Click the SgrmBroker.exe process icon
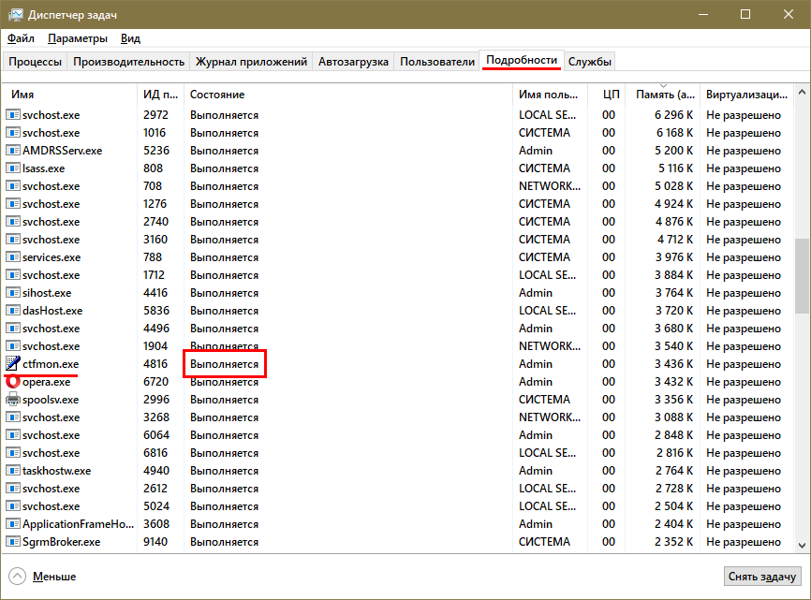Screen dimensions: 811x600 13,542
